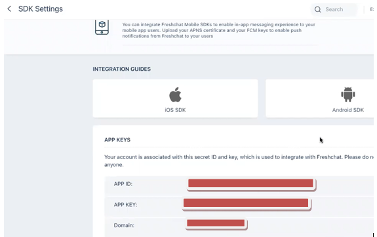Click the mobile SDK phone icon
The width and height of the screenshot is (377, 237).
coord(102,27)
